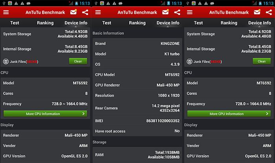Viewport: 275px width, 163px height.
Task: Expand More CPU Information arrow on right screen
Action: [x=268, y=114]
